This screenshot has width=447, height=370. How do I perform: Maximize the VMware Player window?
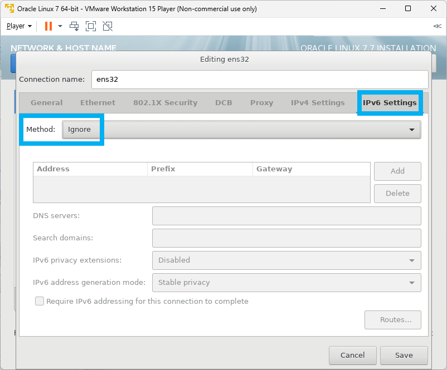(x=408, y=8)
